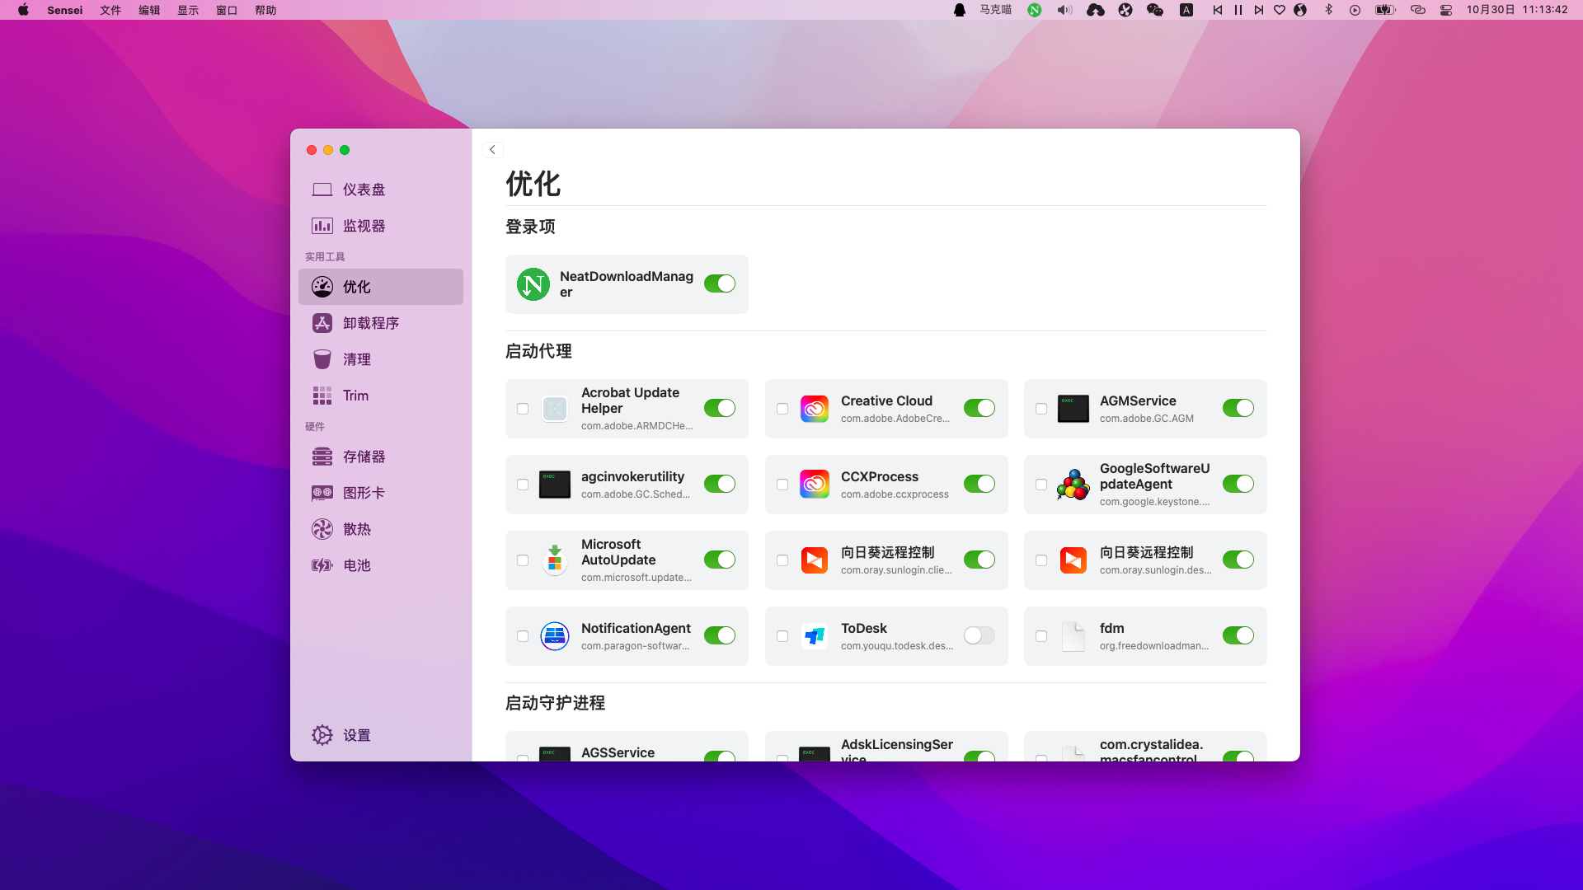
Task: Open the 文件 menu in menu bar
Action: coord(110,10)
